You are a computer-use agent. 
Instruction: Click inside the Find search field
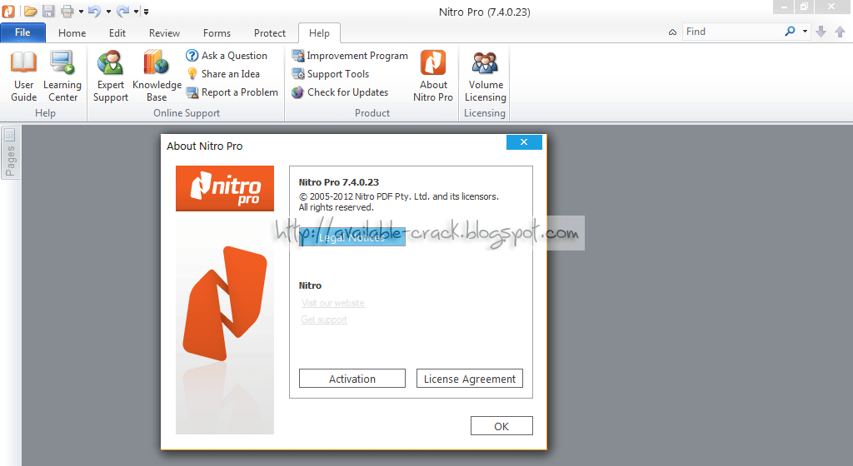pos(733,32)
